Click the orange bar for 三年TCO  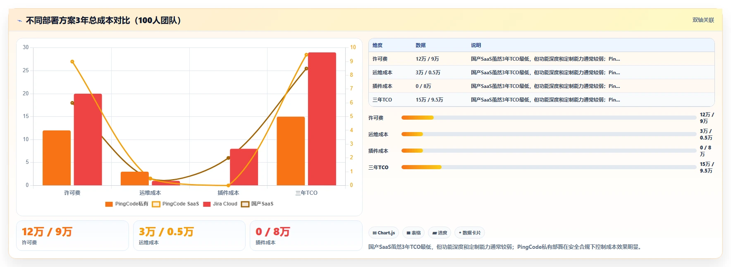[291, 151]
